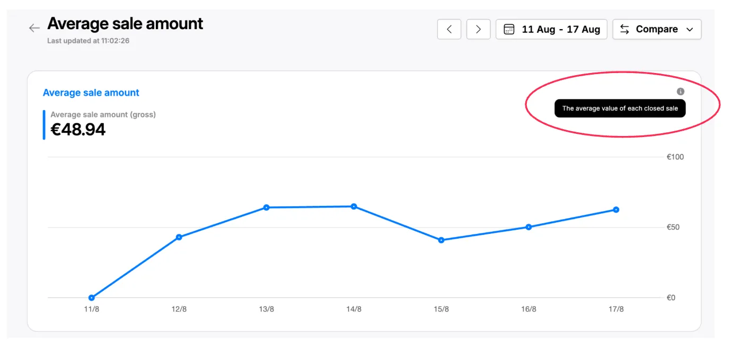Select the 11/8 data point on chart
This screenshot has height=345, width=741.
tap(92, 298)
